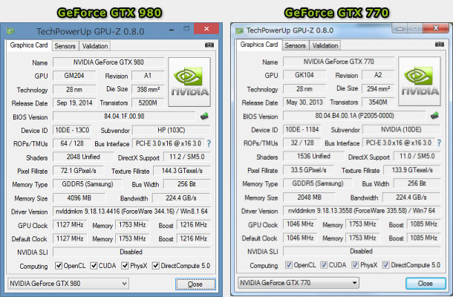Toggle PhysX checkbox in GTX 770 window
453x297 pixels.
[355, 265]
